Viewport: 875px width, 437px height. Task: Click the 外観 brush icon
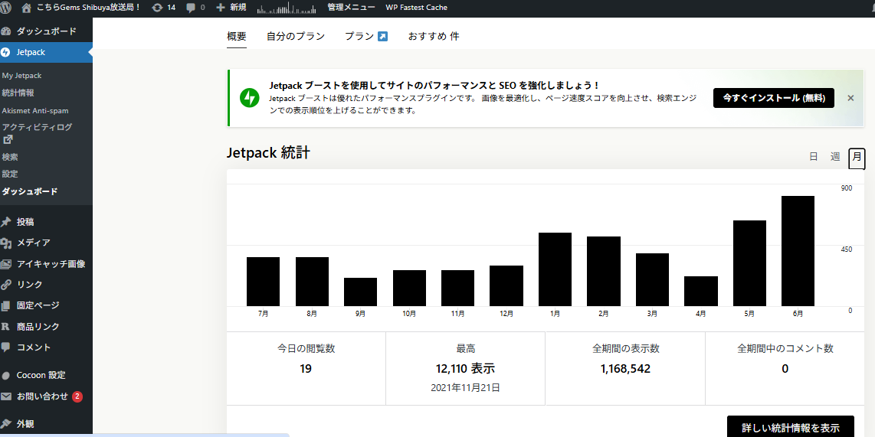pos(5,424)
